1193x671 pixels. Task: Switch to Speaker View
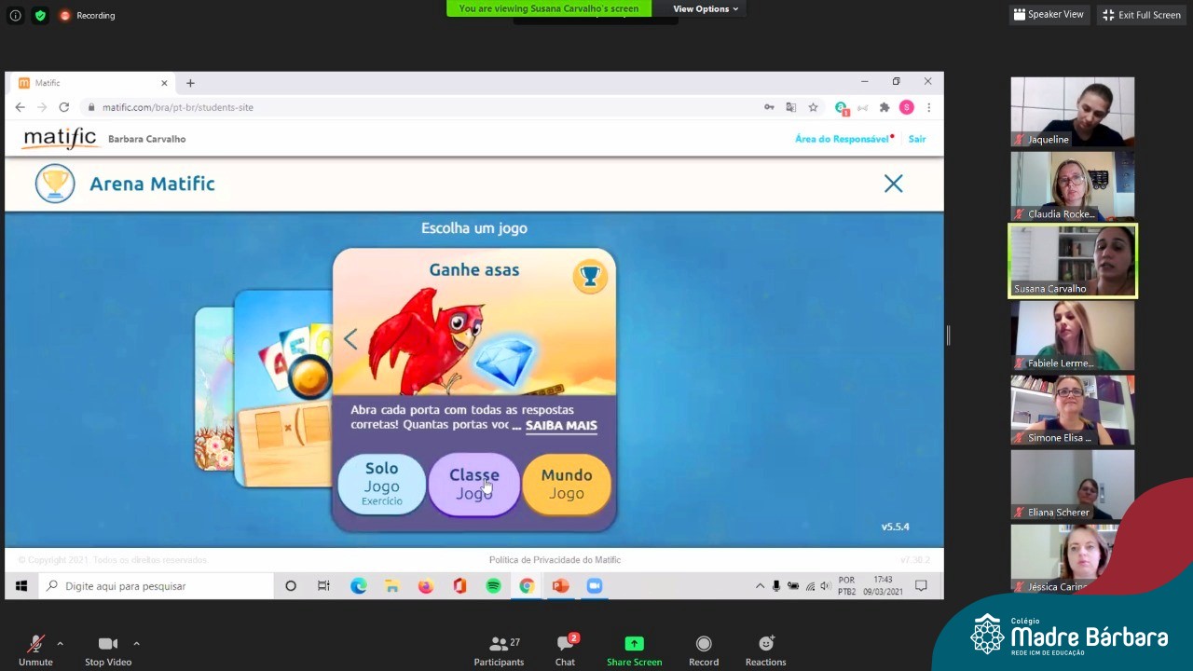coord(1049,15)
